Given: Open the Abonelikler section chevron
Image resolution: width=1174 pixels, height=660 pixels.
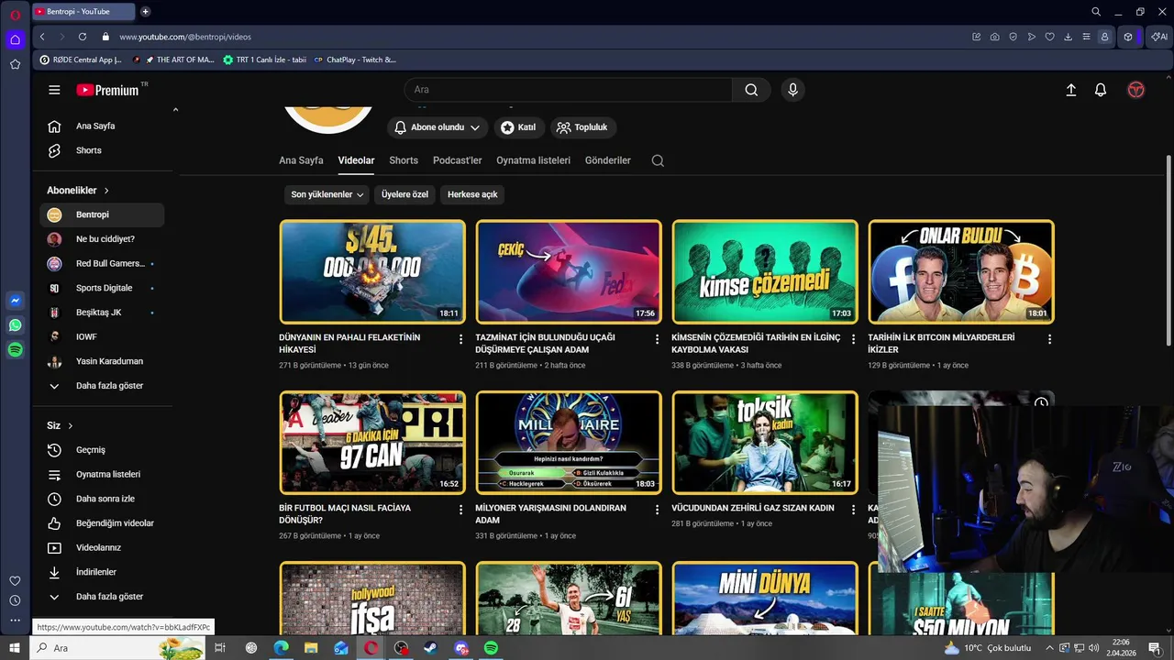Looking at the screenshot, I should [x=106, y=191].
